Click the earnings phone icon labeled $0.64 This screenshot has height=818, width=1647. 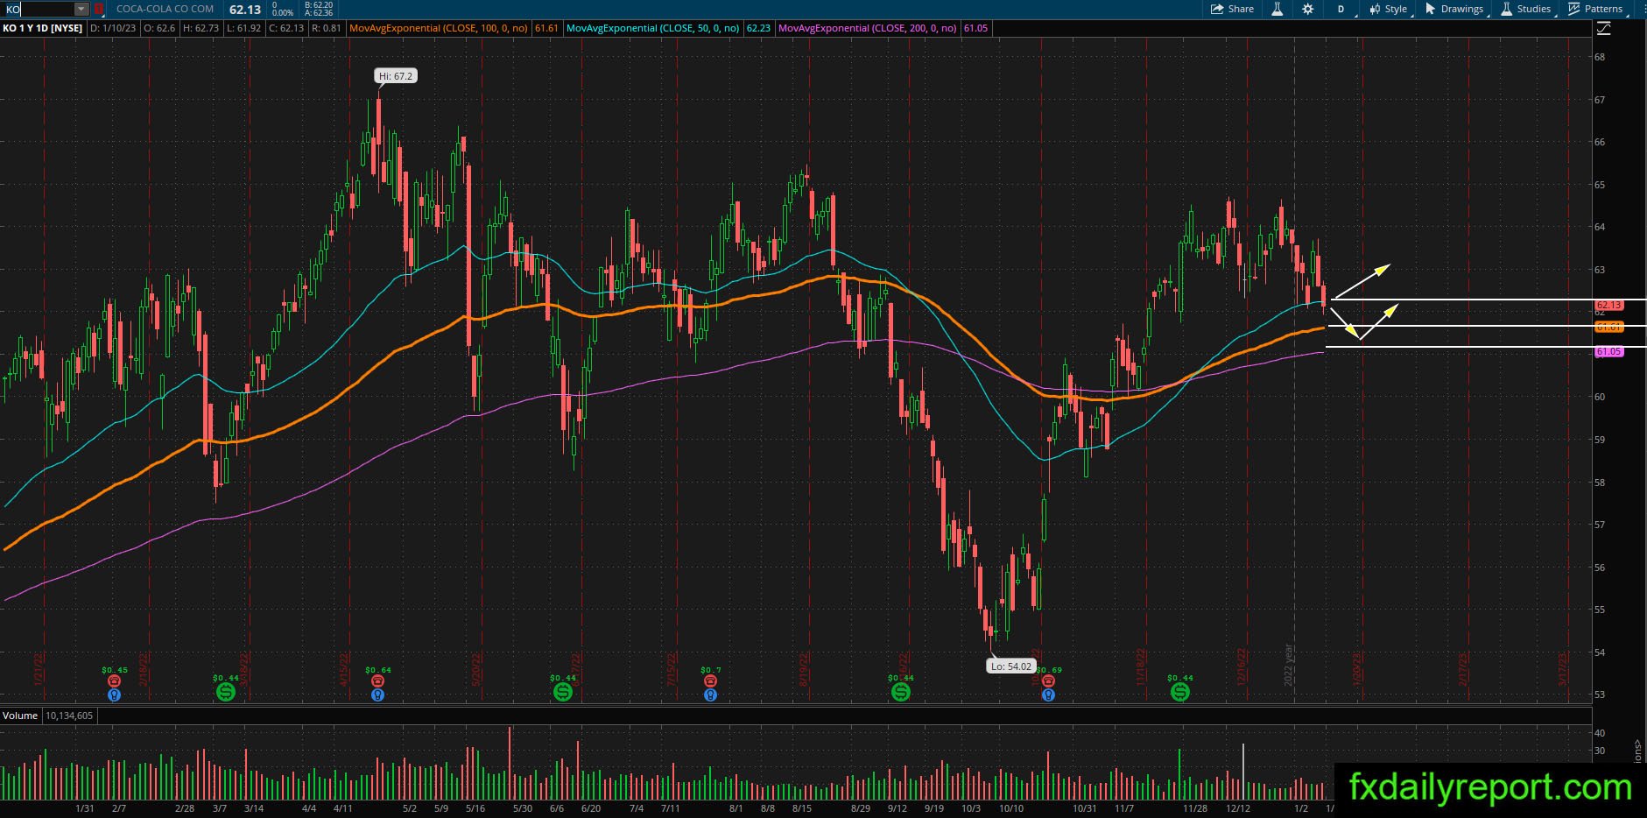click(x=377, y=680)
